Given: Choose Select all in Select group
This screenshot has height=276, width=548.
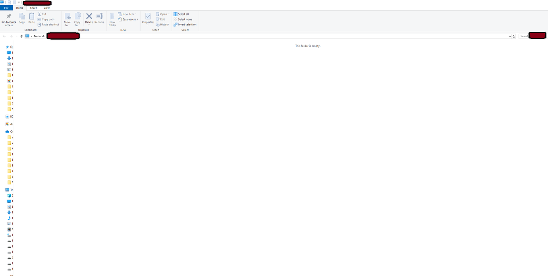Looking at the screenshot, I should tap(181, 14).
